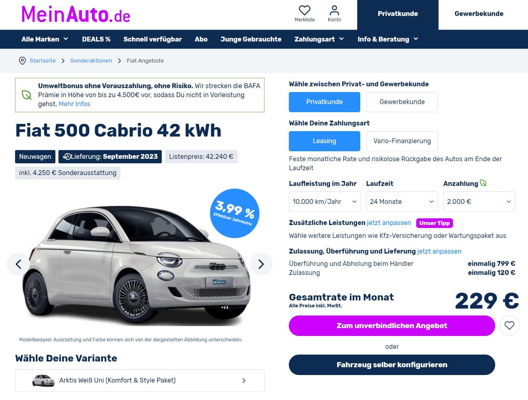Select Gewerbekunde customer type option
This screenshot has height=400, width=528.
402,102
